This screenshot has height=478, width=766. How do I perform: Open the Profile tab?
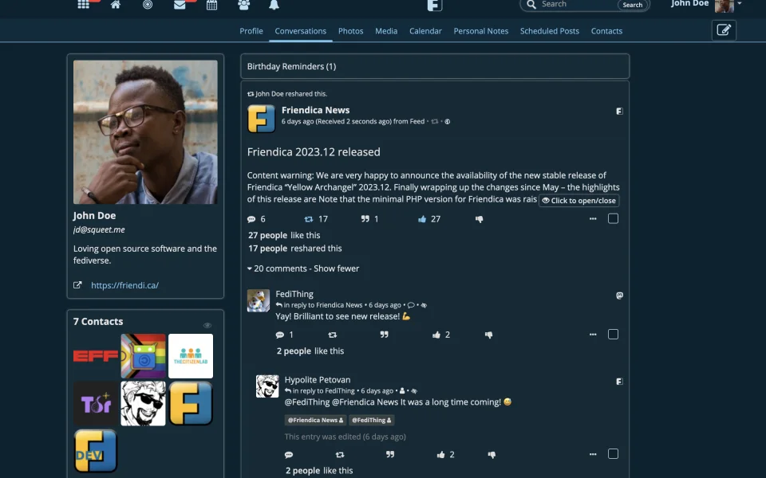(x=251, y=31)
